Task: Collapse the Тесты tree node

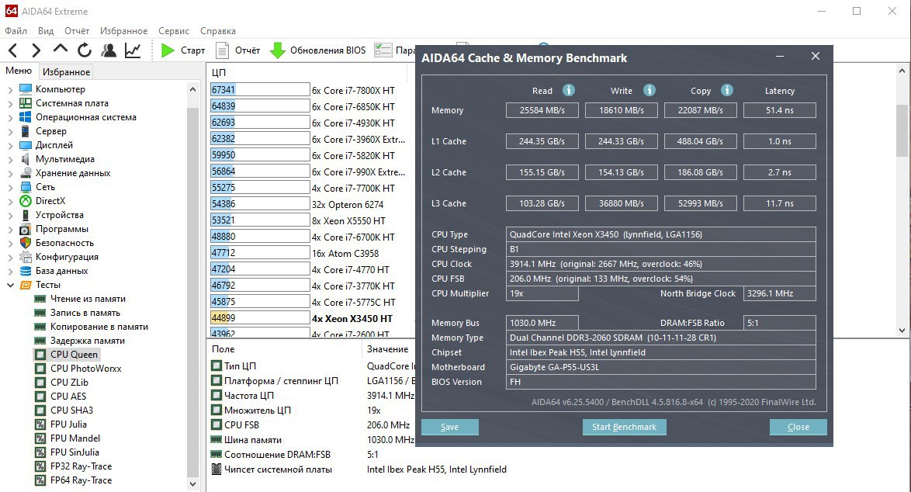Action: pyautogui.click(x=10, y=285)
